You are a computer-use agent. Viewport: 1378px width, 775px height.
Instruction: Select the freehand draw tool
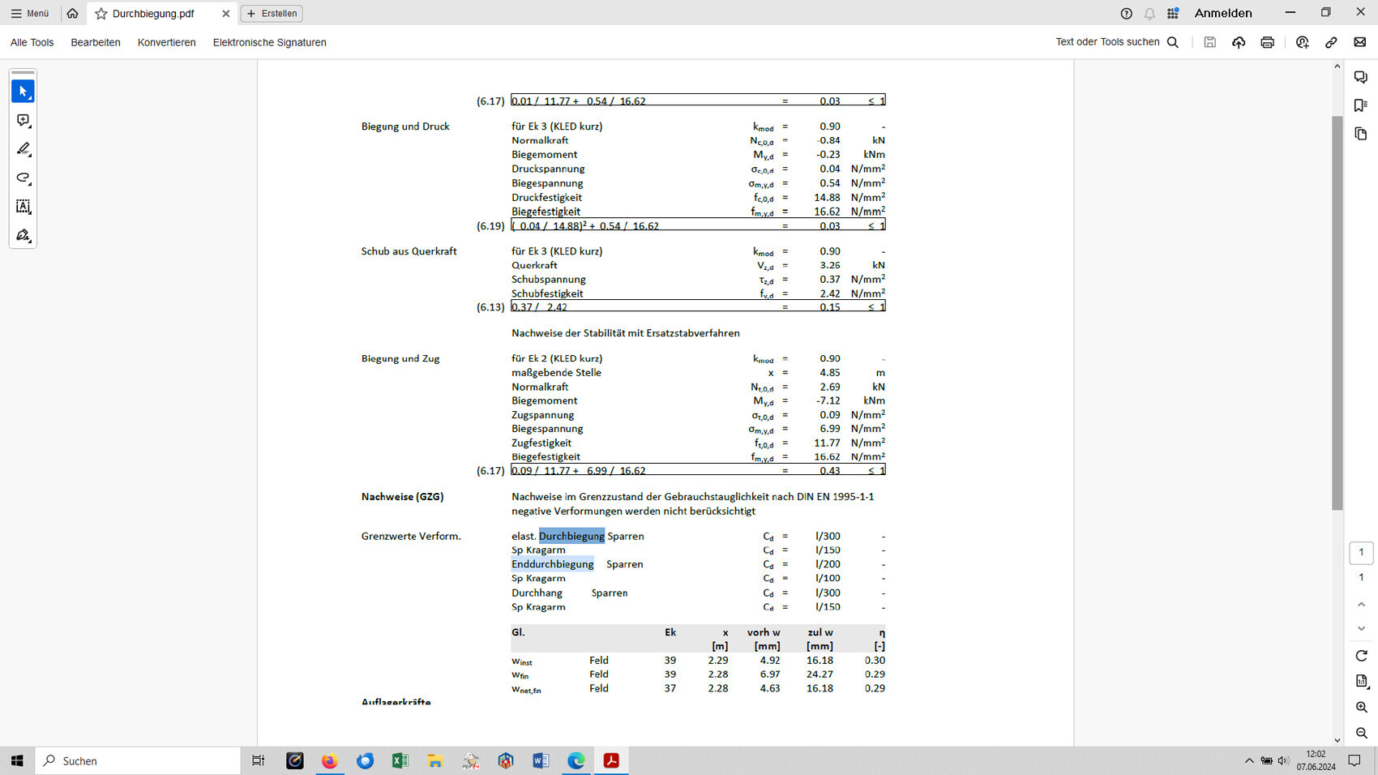(23, 178)
